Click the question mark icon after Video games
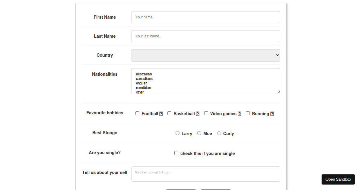Viewport: 362px width, 190px height. [x=239, y=113]
